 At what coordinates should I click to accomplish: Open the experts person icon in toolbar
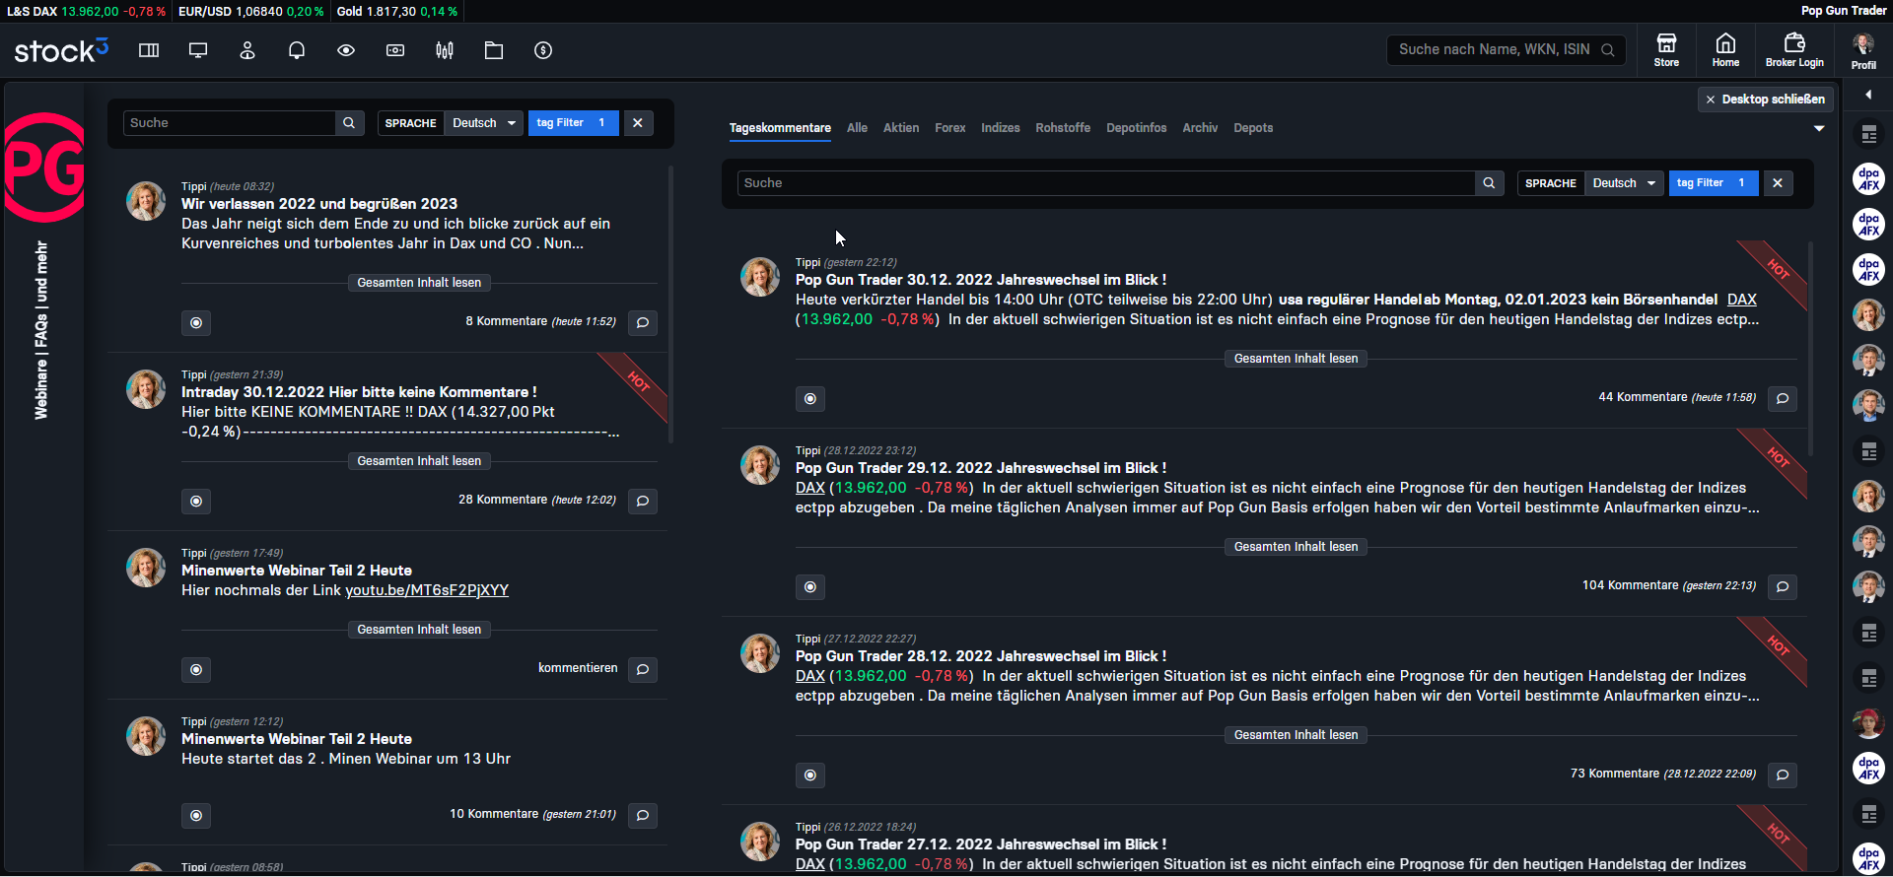tap(247, 50)
